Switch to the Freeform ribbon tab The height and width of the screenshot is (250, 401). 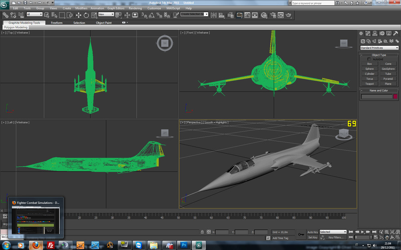(x=57, y=23)
